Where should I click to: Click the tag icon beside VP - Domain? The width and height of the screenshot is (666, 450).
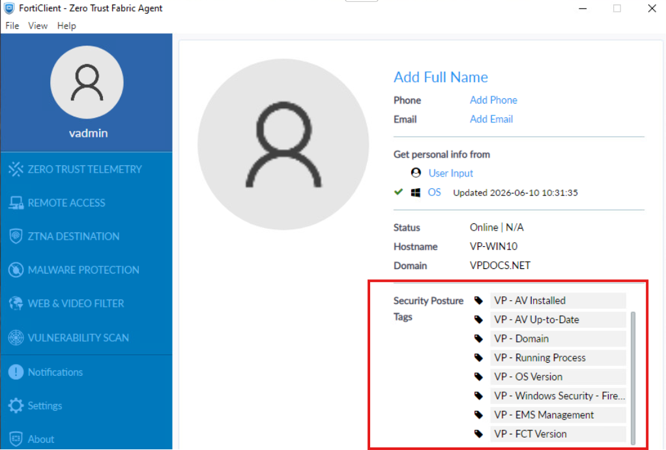point(479,339)
